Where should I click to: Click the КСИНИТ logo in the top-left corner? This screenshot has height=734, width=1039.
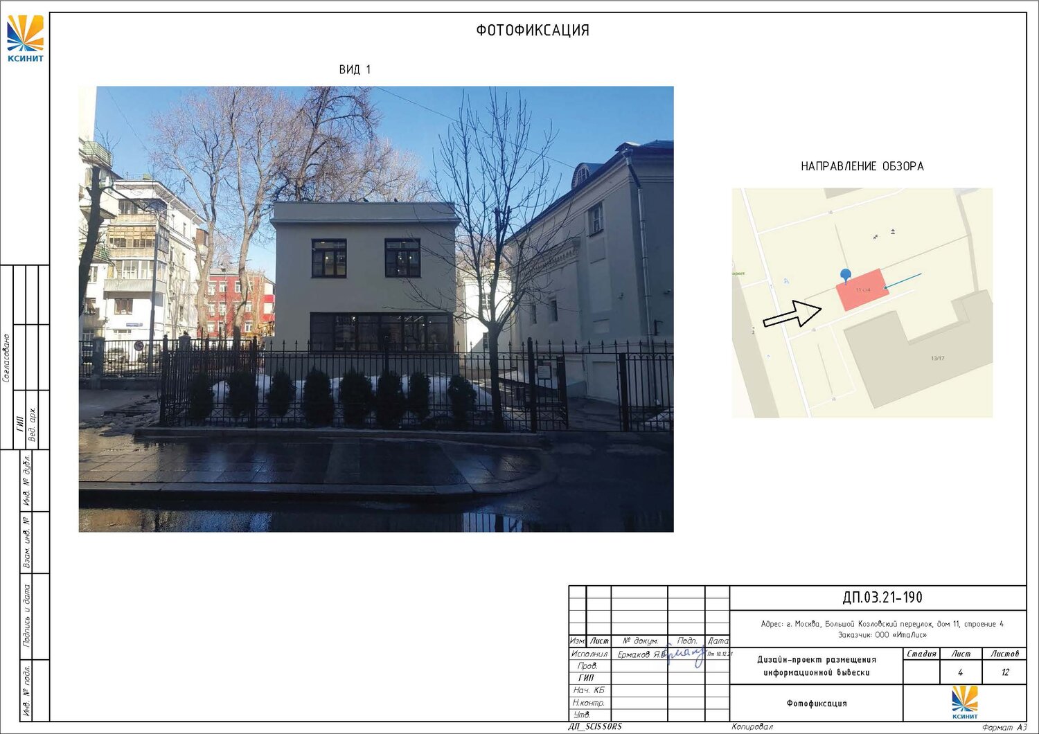coord(25,39)
